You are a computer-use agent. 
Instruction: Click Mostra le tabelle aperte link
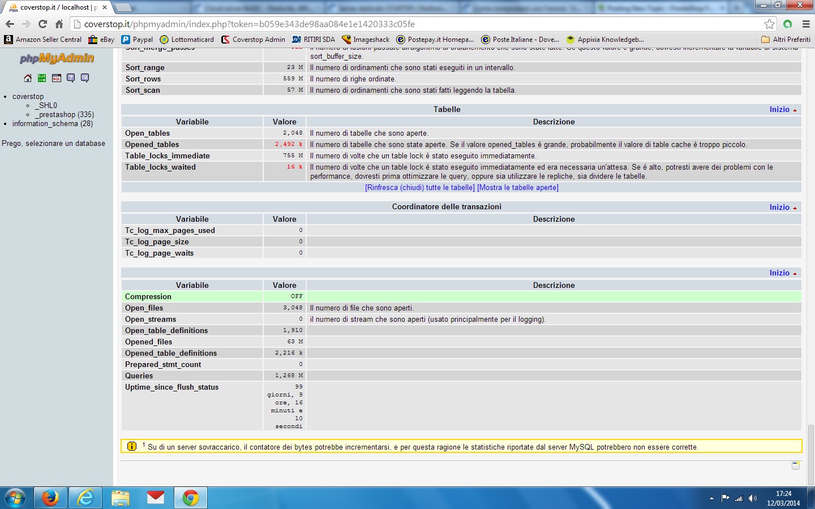(518, 188)
